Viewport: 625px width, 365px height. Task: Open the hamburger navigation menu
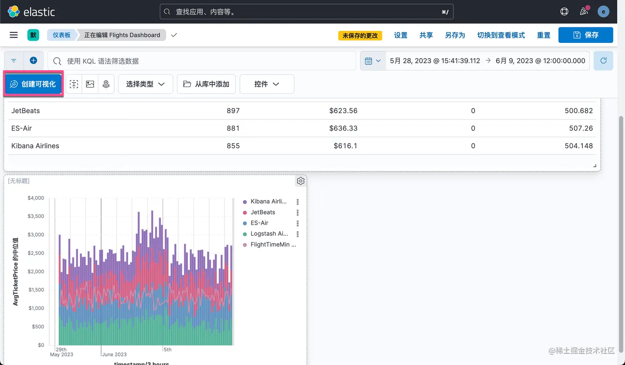coord(14,35)
